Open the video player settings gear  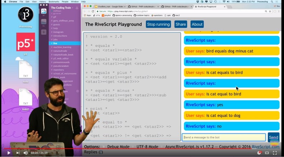[x=259, y=153]
